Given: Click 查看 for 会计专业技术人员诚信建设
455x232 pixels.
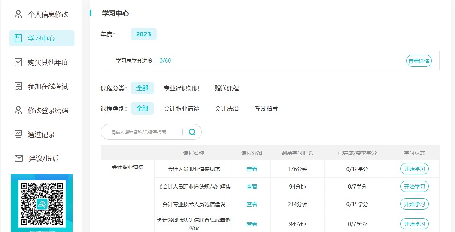Looking at the screenshot, I should tap(252, 204).
